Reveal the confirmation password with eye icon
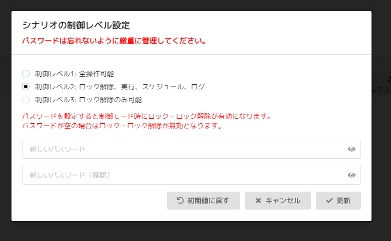This screenshot has height=241, width=391. click(x=351, y=175)
